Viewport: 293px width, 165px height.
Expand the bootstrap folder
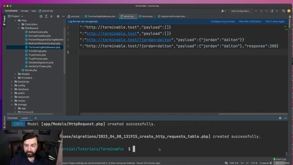click(11, 82)
